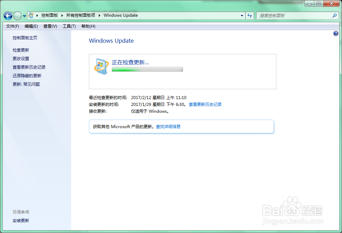Viewport: 342px width, 233px height.
Task: Click the 所有控制面板项 breadcrumb
Action: [81, 15]
